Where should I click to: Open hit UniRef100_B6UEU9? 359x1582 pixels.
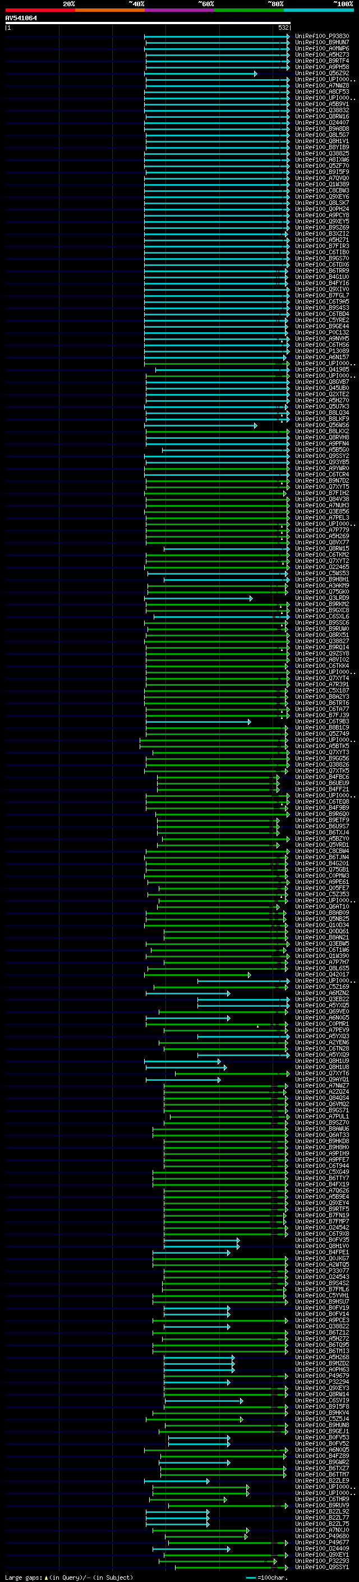pyautogui.click(x=322, y=783)
